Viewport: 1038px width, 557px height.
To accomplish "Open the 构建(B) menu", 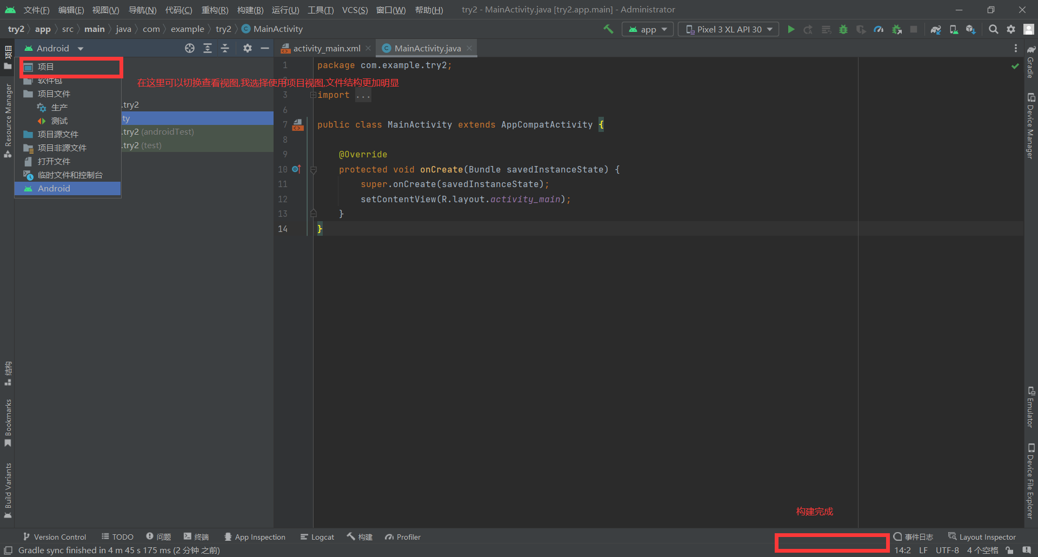I will pos(250,10).
